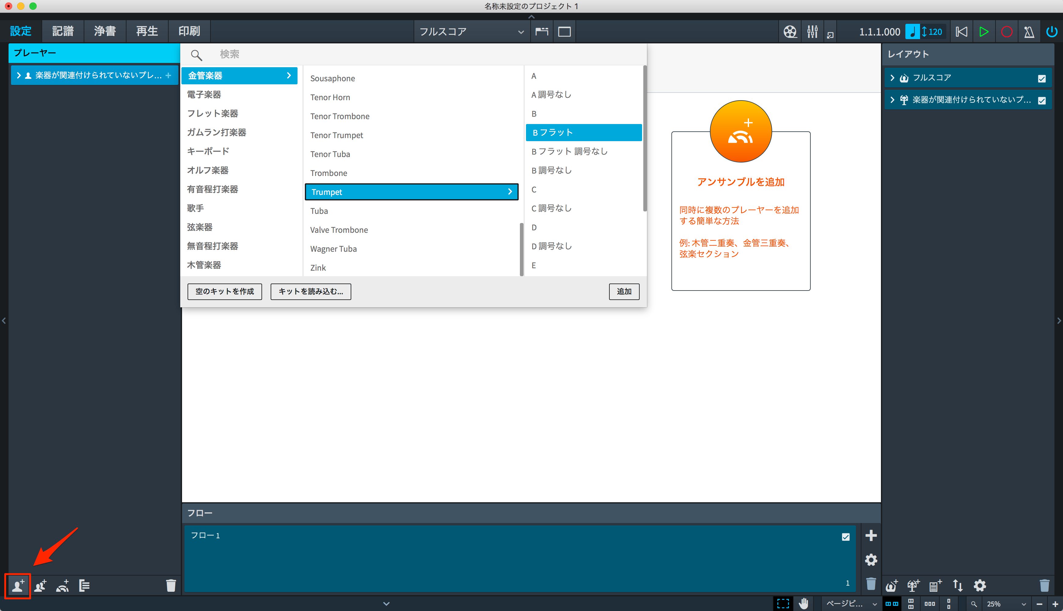Toggle the metronome click
This screenshot has height=611, width=1063.
click(1028, 31)
